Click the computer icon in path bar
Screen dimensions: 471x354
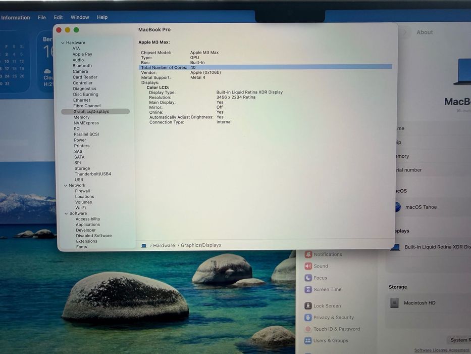(144, 246)
